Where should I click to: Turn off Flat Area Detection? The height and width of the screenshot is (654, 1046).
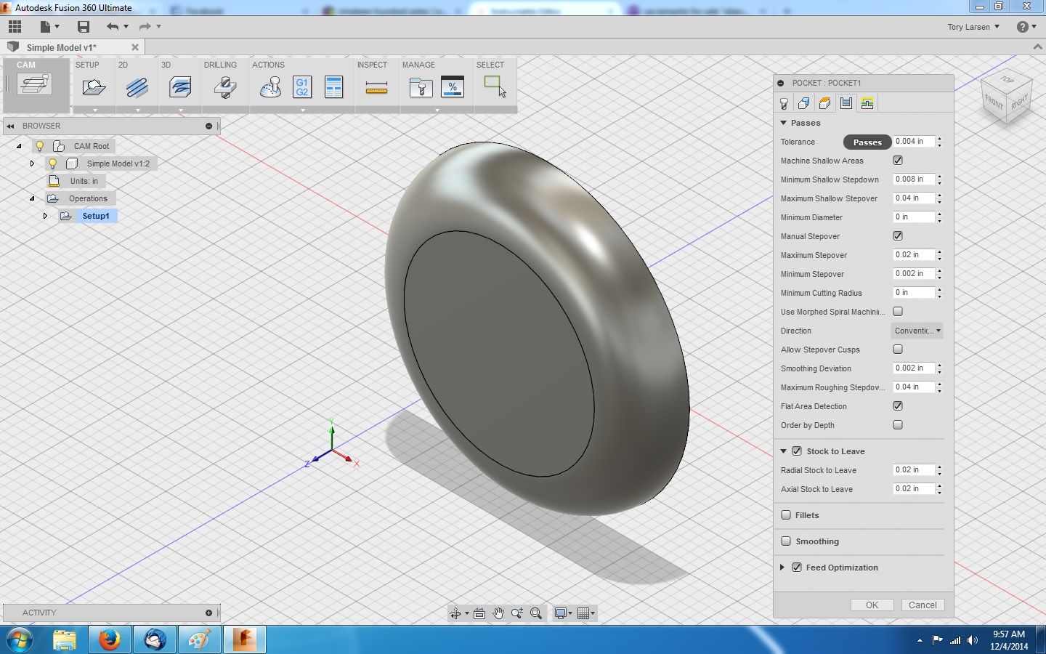point(898,405)
